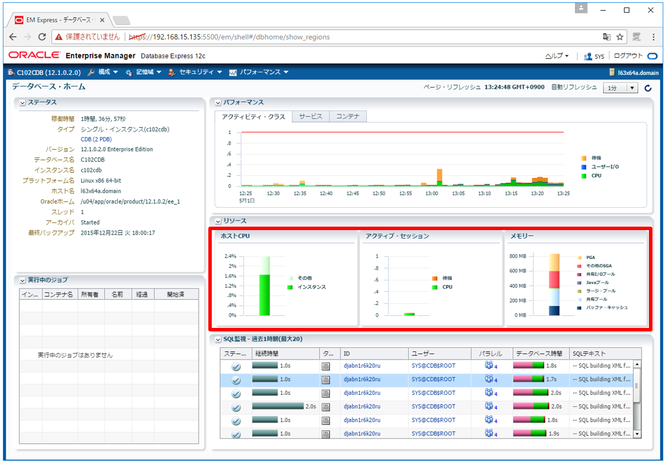
Task: Click the ログアウト link
Action: coord(628,56)
